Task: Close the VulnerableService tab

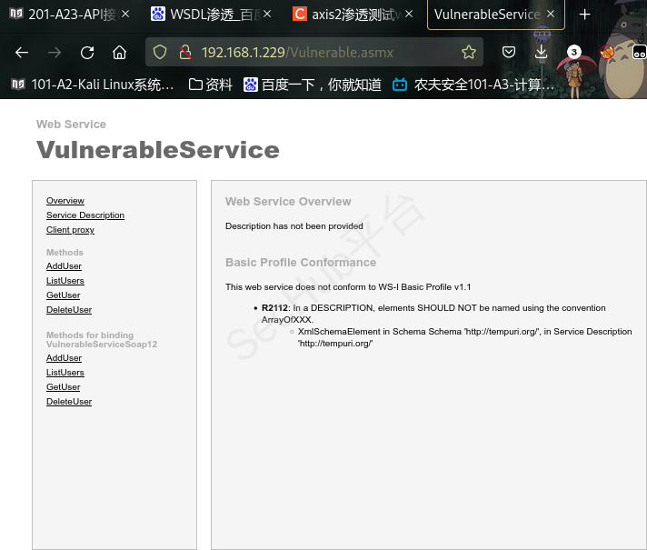Action: [551, 15]
